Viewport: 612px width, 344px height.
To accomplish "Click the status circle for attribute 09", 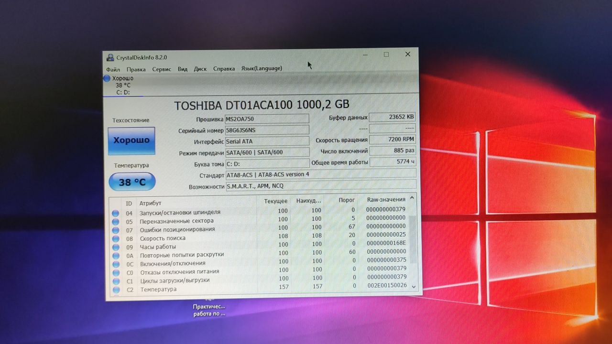I will (x=115, y=247).
